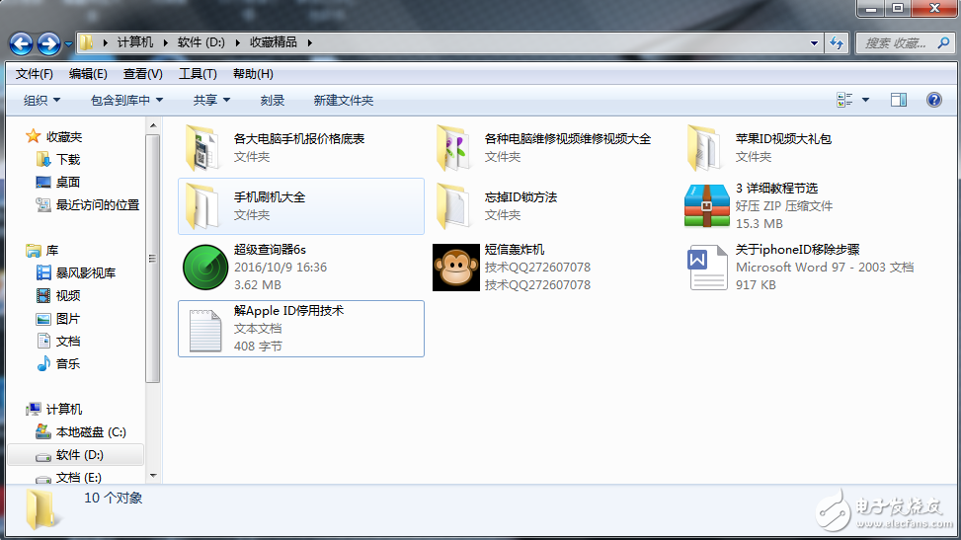Click the file name 关于iphoneID移除步骤
Screen dimensions: 961x540
click(x=797, y=250)
